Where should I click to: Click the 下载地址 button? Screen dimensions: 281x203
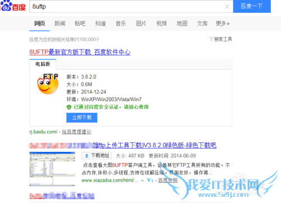(97, 155)
